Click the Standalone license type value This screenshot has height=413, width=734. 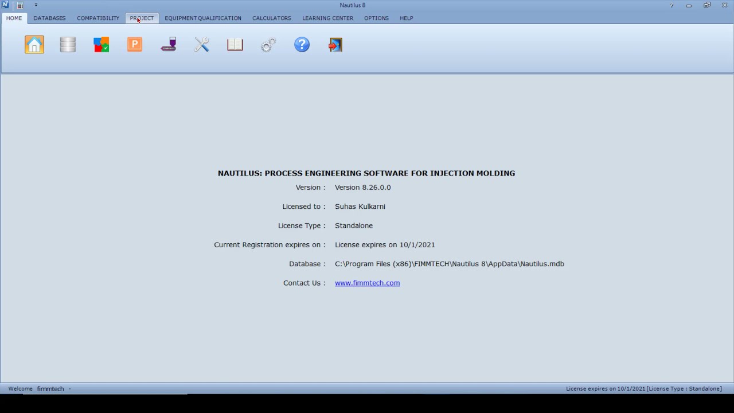pos(354,225)
